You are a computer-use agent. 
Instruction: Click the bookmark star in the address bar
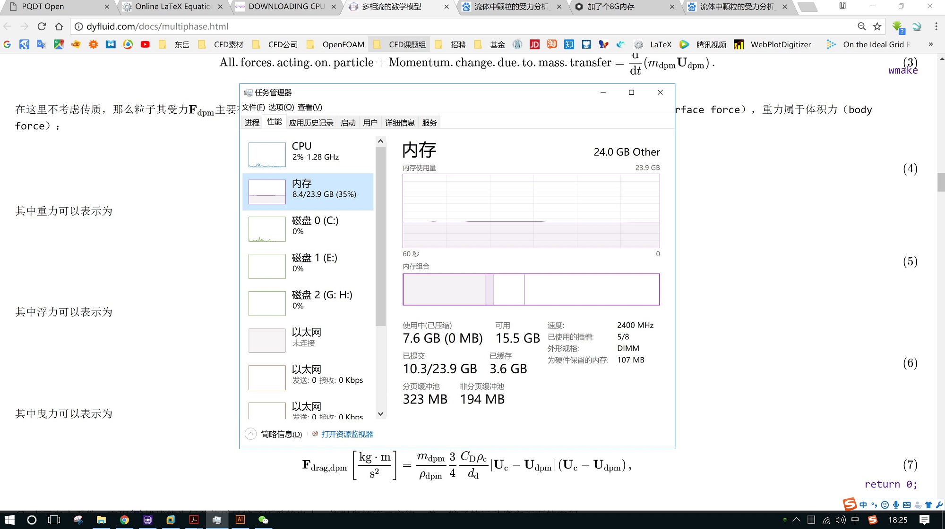tap(876, 26)
